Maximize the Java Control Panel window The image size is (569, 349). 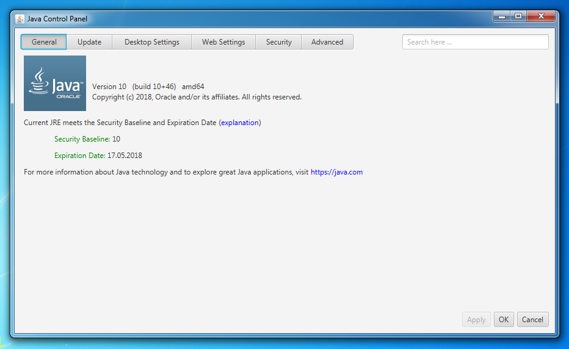point(518,16)
